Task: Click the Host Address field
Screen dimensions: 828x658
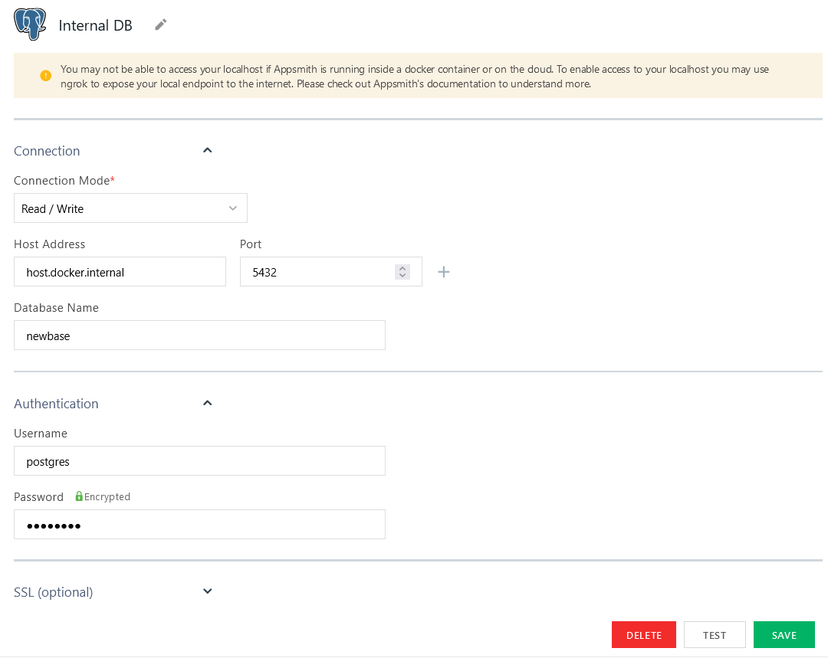Action: 120,271
